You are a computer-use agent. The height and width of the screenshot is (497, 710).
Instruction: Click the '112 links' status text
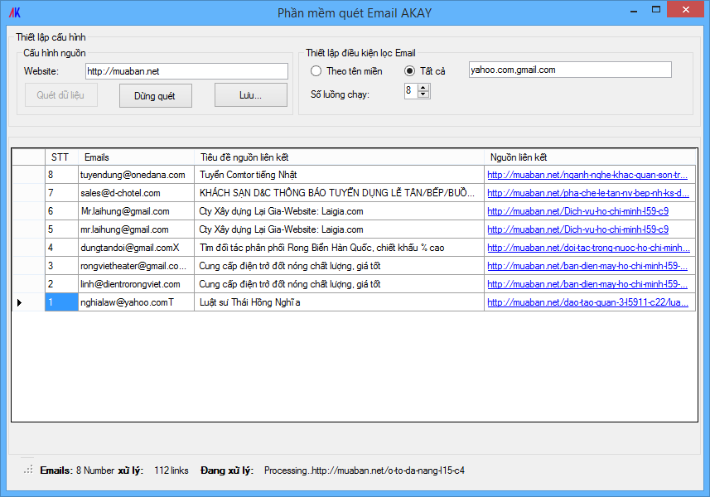tap(171, 470)
